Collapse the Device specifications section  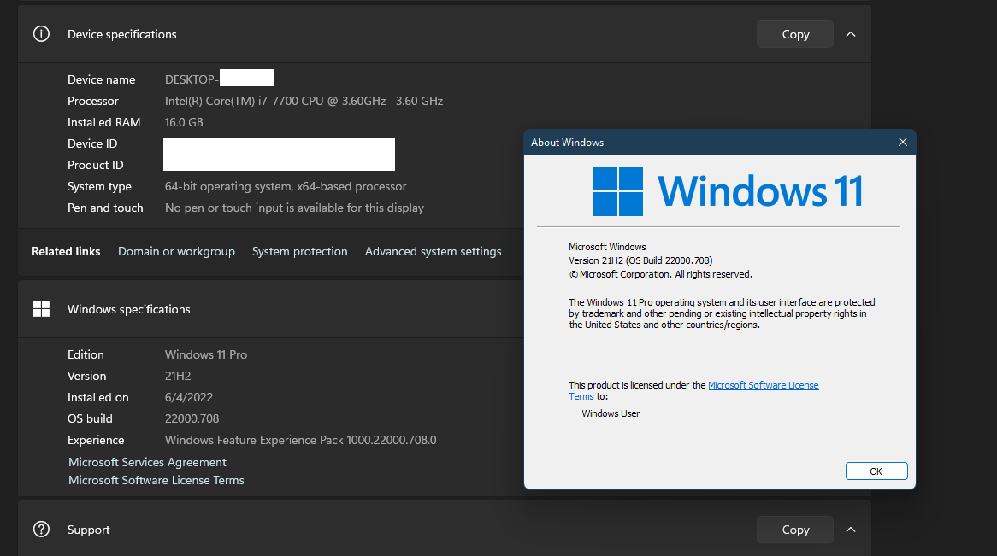click(x=851, y=34)
